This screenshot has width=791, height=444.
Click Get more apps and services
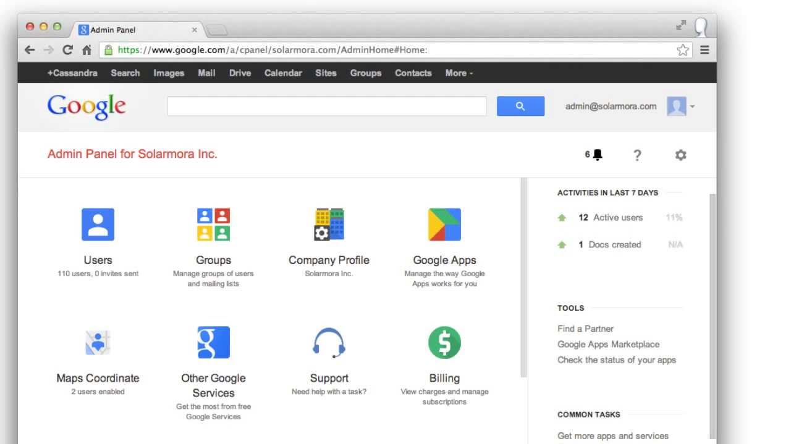click(613, 436)
